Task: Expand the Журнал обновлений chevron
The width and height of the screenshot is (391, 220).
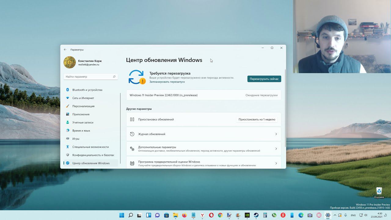Action: [276, 134]
